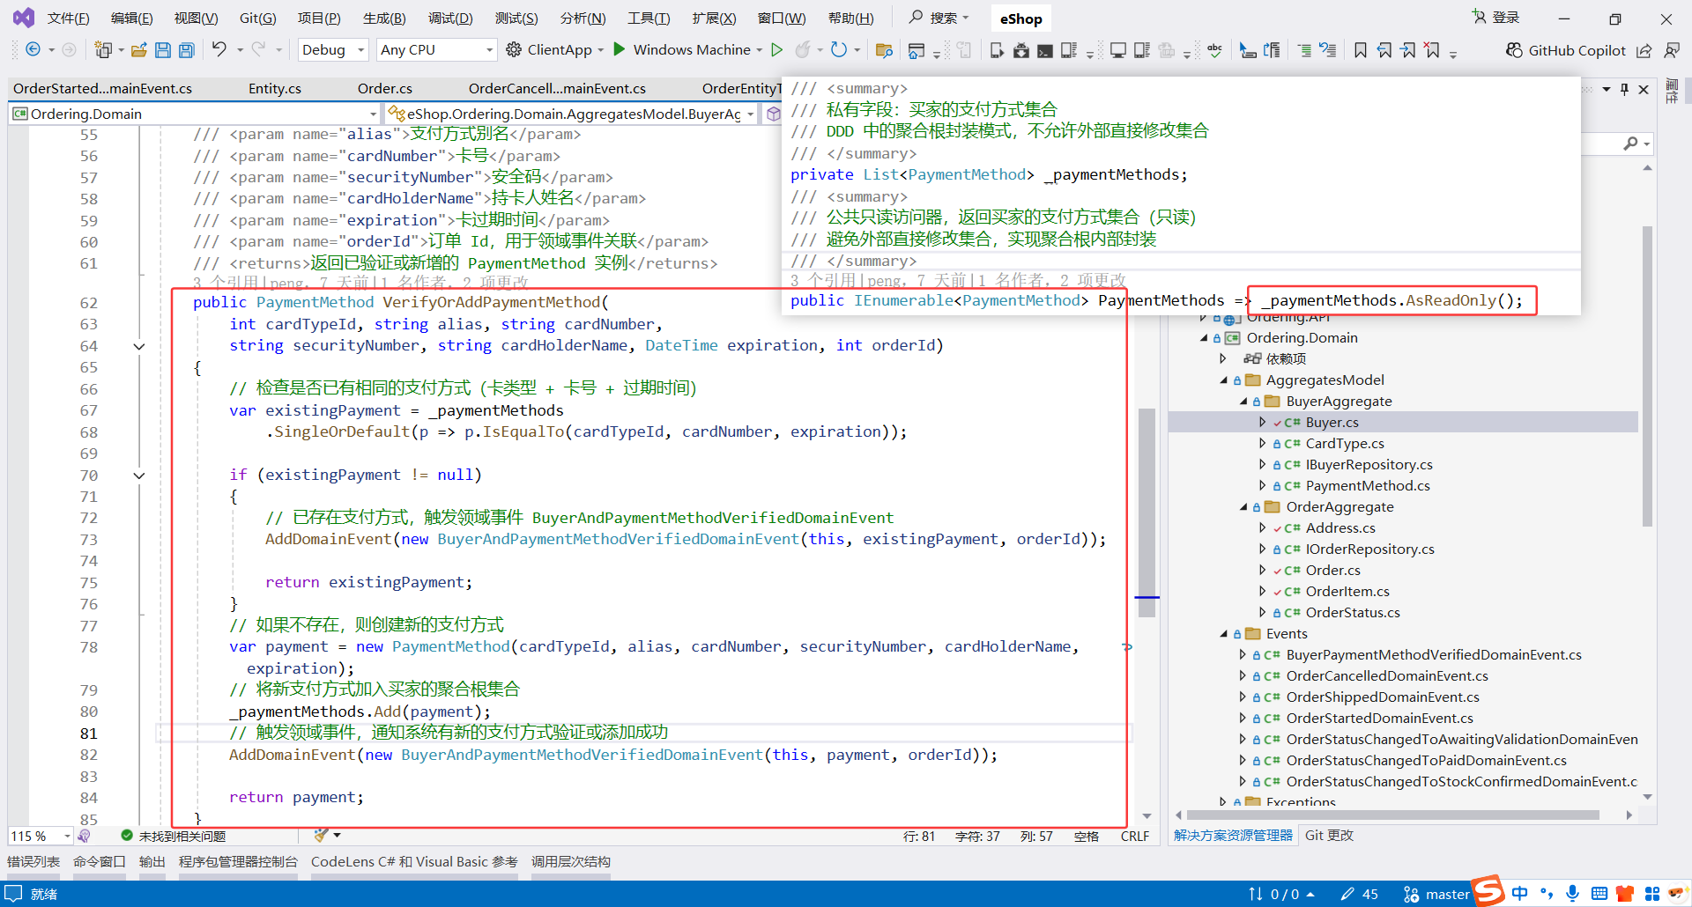Open the Find in Files folder icon

click(884, 50)
